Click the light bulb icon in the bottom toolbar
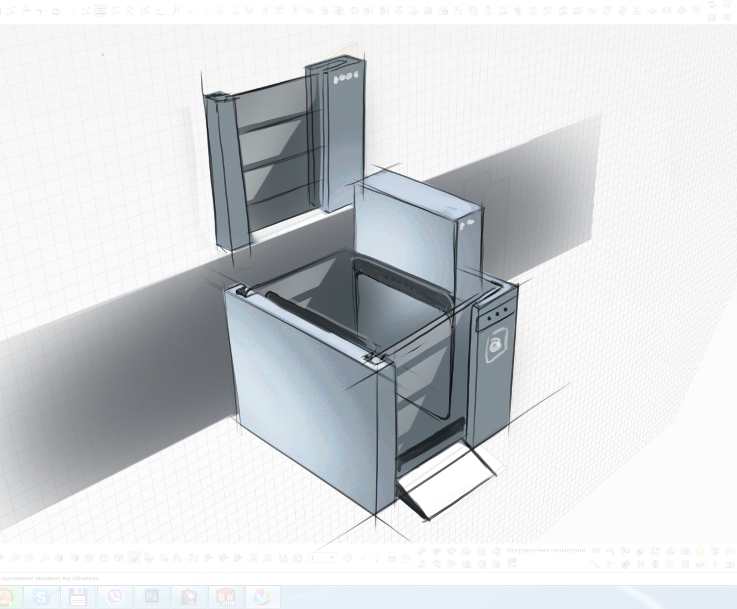The image size is (737, 609). tap(377, 558)
